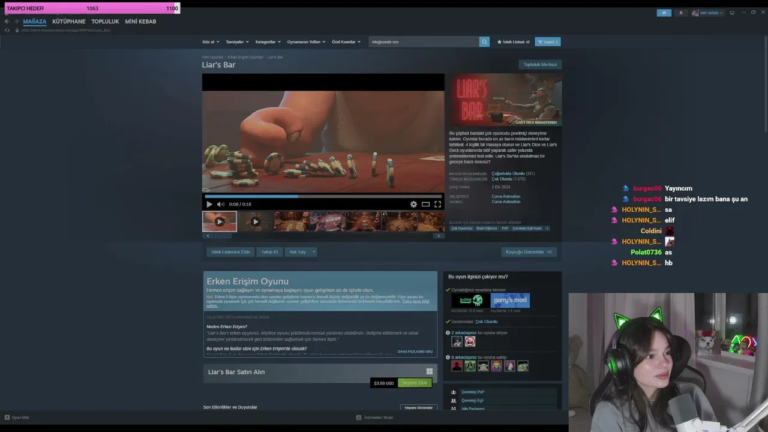
Task: Click the Steam store URL address bar
Action: click(66, 30)
